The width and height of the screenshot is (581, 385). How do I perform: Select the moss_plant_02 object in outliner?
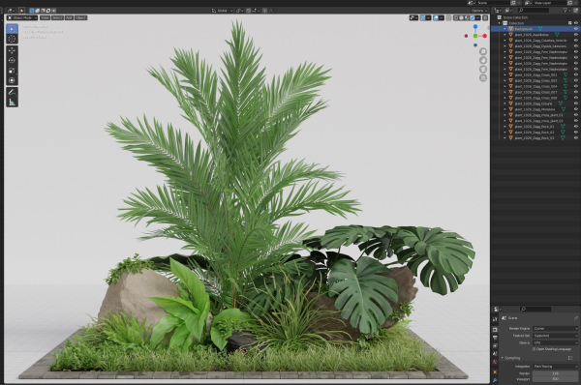click(538, 121)
